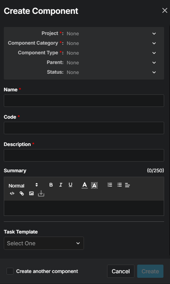
Task: Click the Cancel button
Action: [x=121, y=271]
